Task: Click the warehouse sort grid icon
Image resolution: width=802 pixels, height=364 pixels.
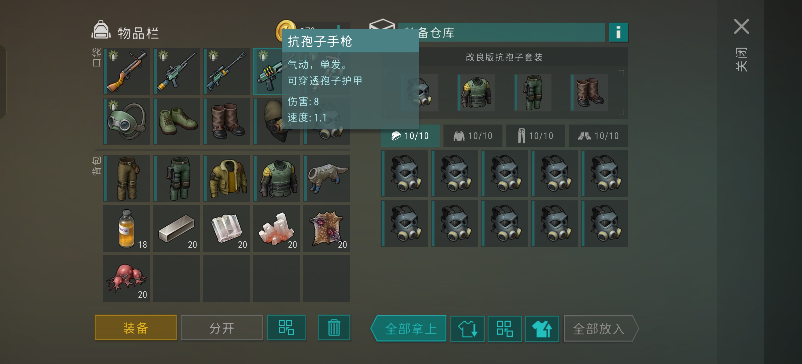Action: point(504,329)
